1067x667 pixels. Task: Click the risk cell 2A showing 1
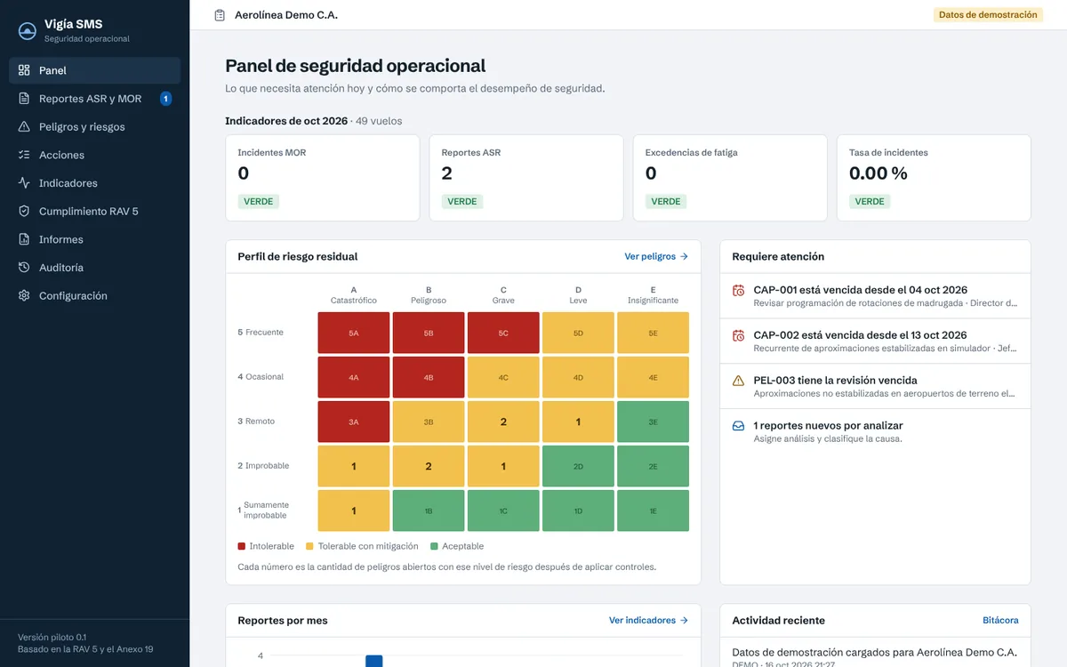point(354,466)
